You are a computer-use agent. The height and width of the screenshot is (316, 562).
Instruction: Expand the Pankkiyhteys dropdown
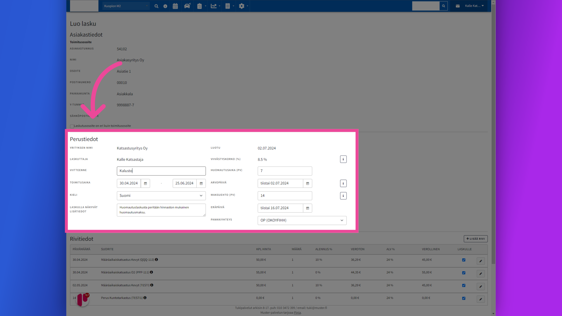(302, 221)
